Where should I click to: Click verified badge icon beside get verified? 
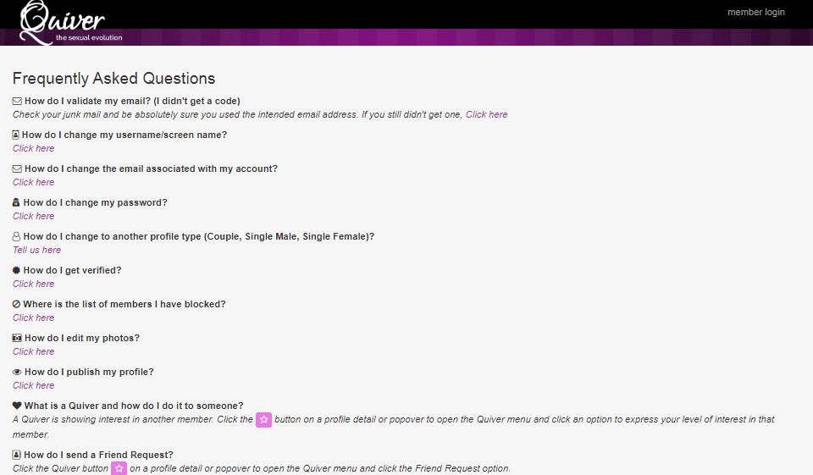coord(16,270)
